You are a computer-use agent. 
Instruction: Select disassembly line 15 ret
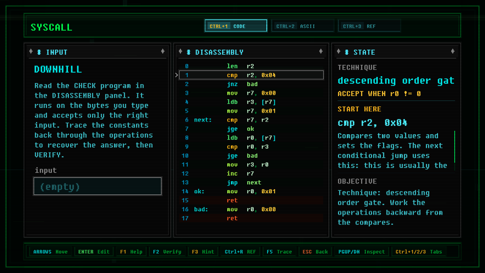[251, 200]
